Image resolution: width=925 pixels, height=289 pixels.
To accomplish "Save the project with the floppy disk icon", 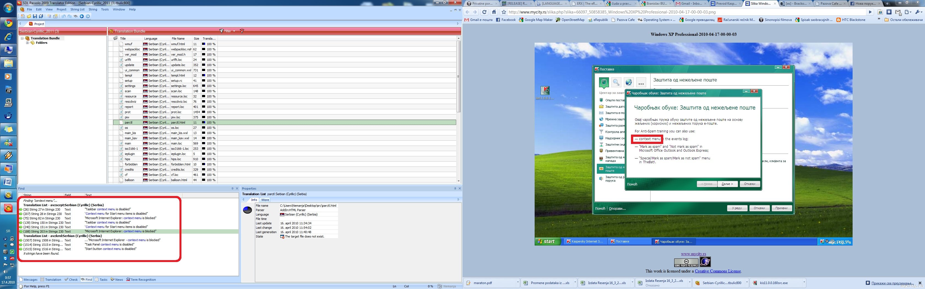I will [35, 16].
